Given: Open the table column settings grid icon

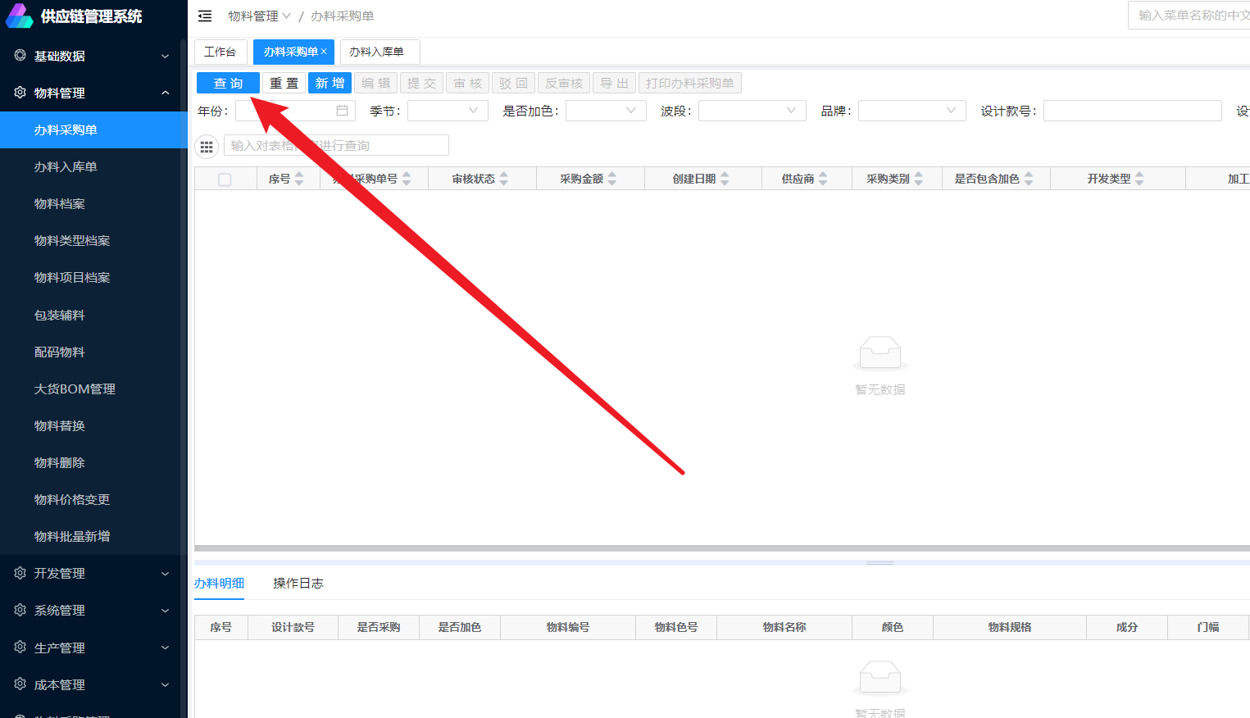Looking at the screenshot, I should (x=207, y=147).
